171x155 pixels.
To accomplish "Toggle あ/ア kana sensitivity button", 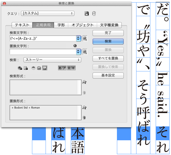I will 62,68.
